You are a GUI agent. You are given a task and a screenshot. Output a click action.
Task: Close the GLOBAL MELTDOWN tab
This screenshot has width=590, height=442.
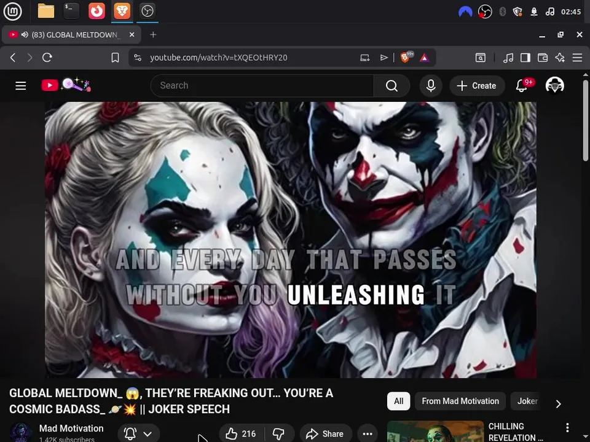(x=132, y=34)
